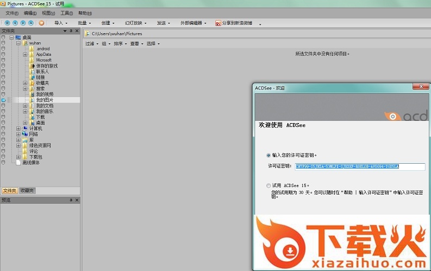Click the wuhan user folder icon
The height and width of the screenshot is (271, 431).
(26, 43)
